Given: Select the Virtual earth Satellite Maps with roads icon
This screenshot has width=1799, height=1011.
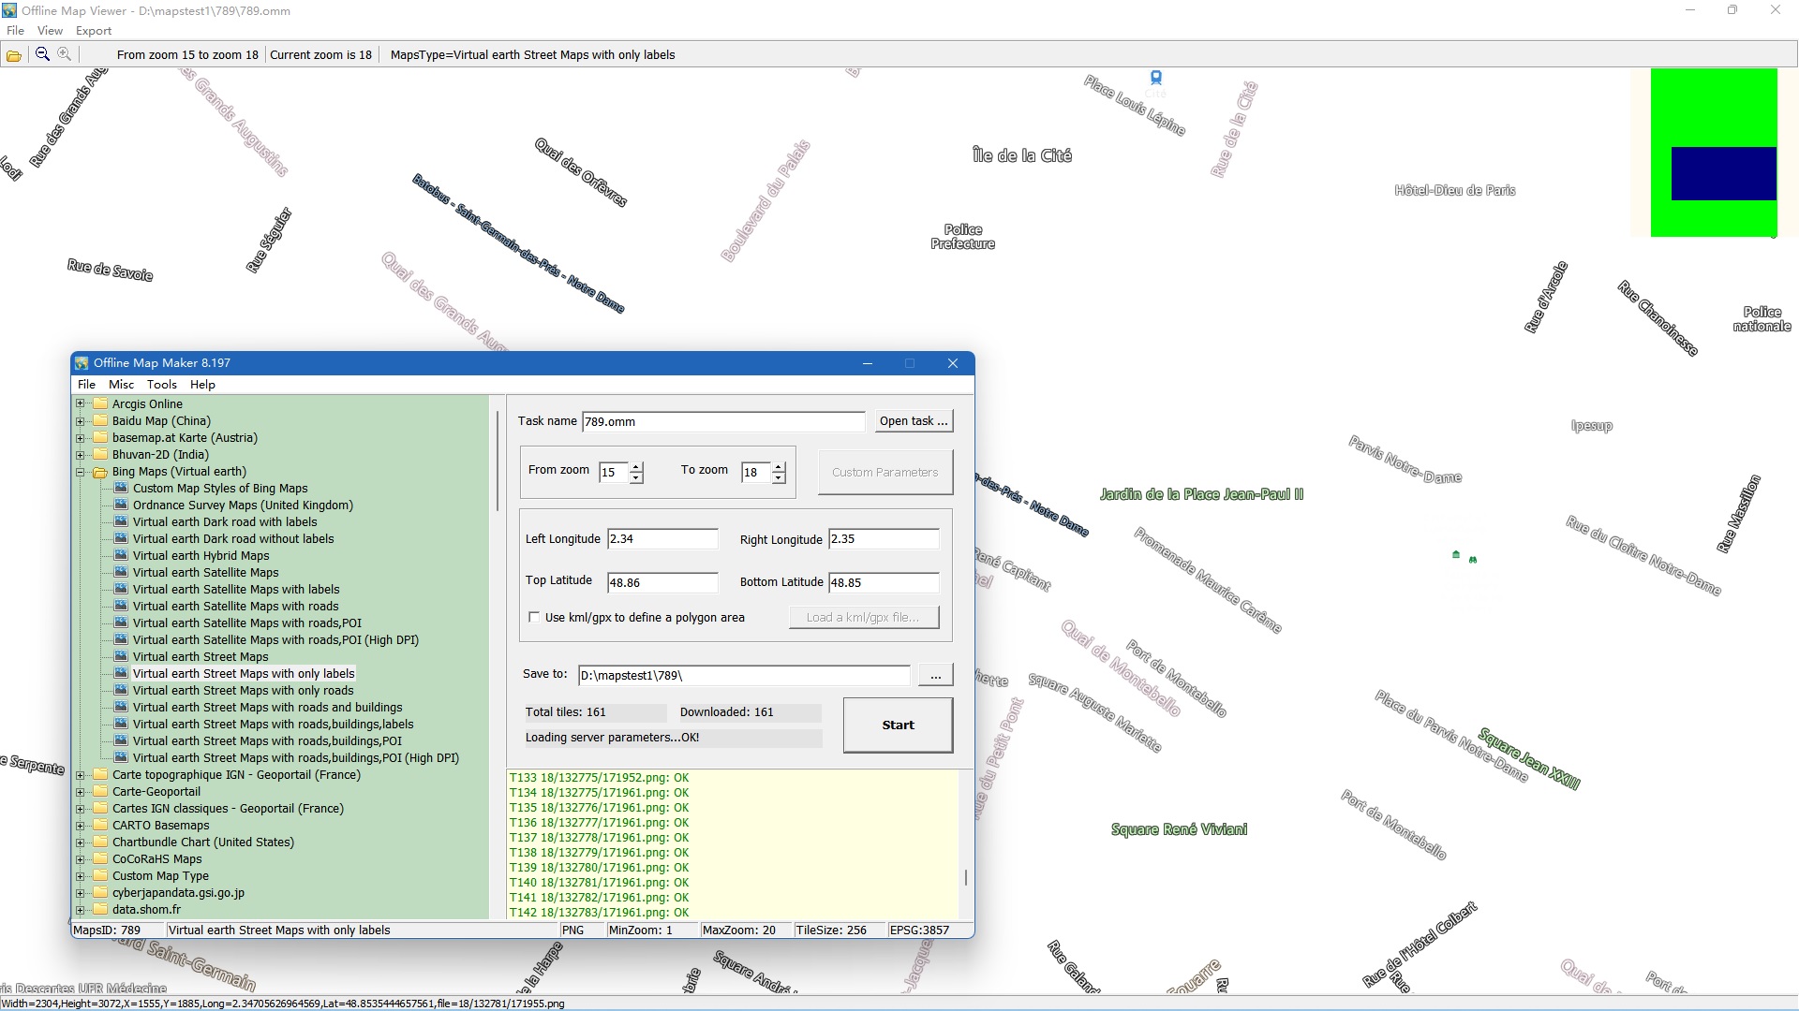Looking at the screenshot, I should point(121,606).
